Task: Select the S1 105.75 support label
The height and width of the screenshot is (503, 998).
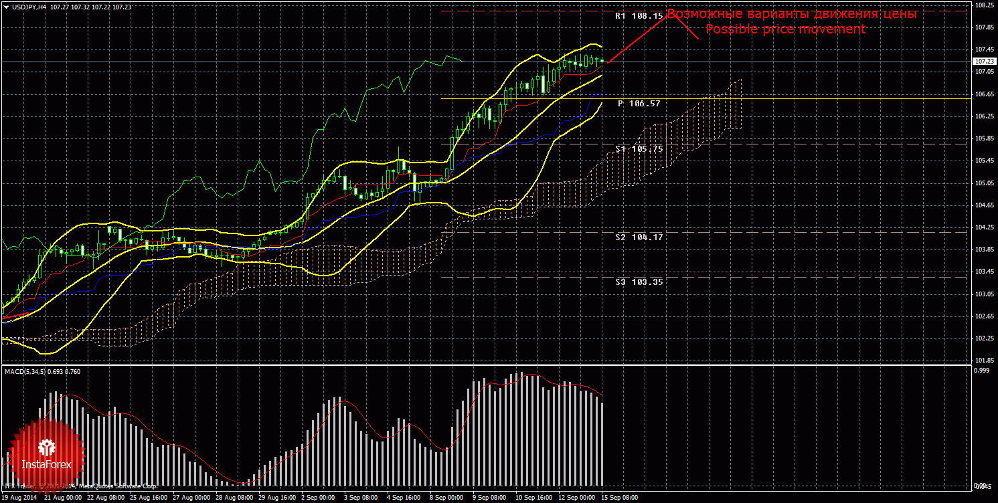Action: (x=639, y=149)
